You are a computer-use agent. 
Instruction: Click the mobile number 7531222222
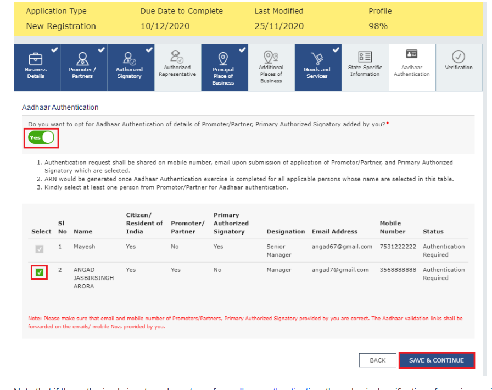[398, 247]
